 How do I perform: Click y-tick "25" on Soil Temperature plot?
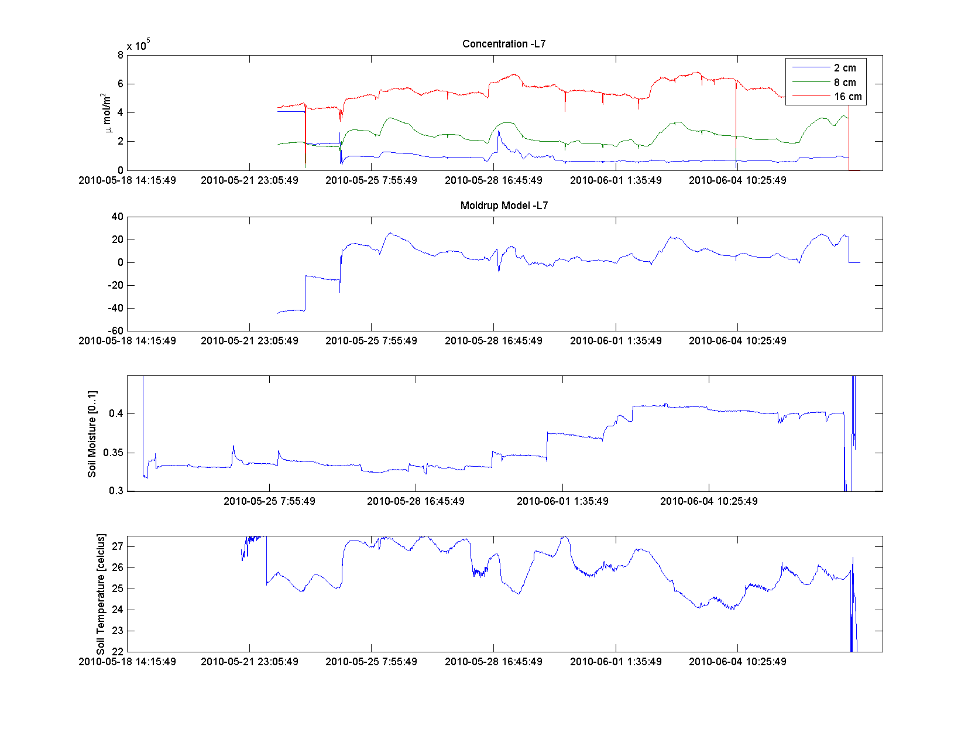(x=118, y=589)
